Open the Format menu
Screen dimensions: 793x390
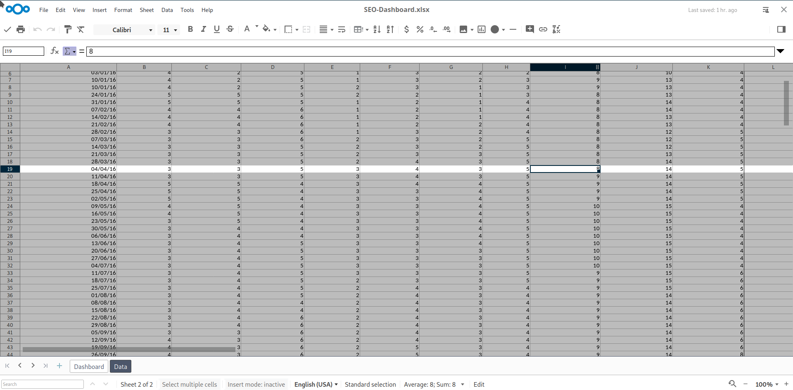pyautogui.click(x=123, y=9)
